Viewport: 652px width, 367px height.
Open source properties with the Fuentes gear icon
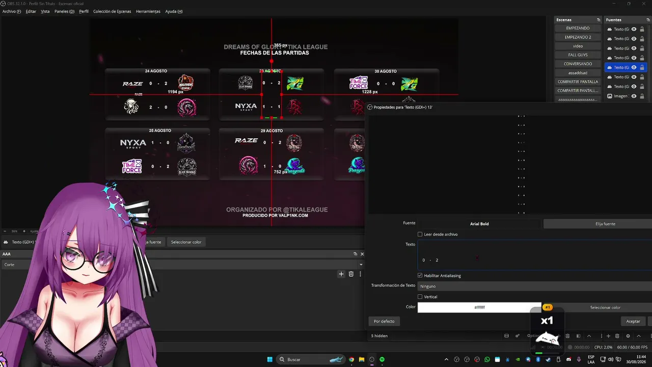[628, 336]
